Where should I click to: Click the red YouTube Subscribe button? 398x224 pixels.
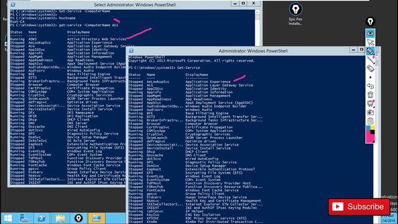click(359, 207)
